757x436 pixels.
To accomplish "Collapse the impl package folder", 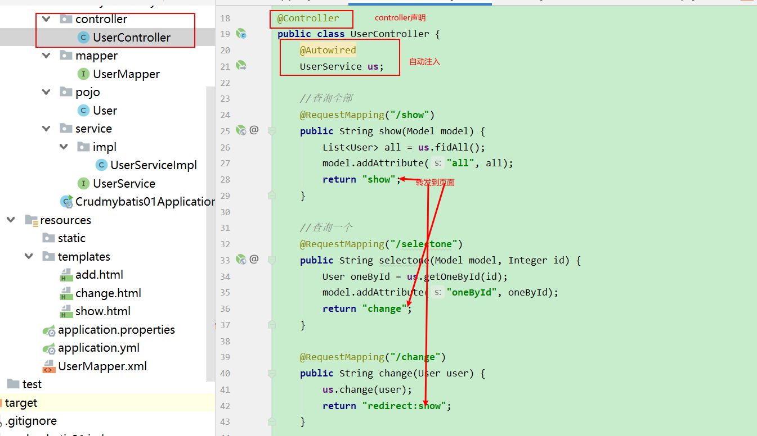I will pyautogui.click(x=64, y=147).
